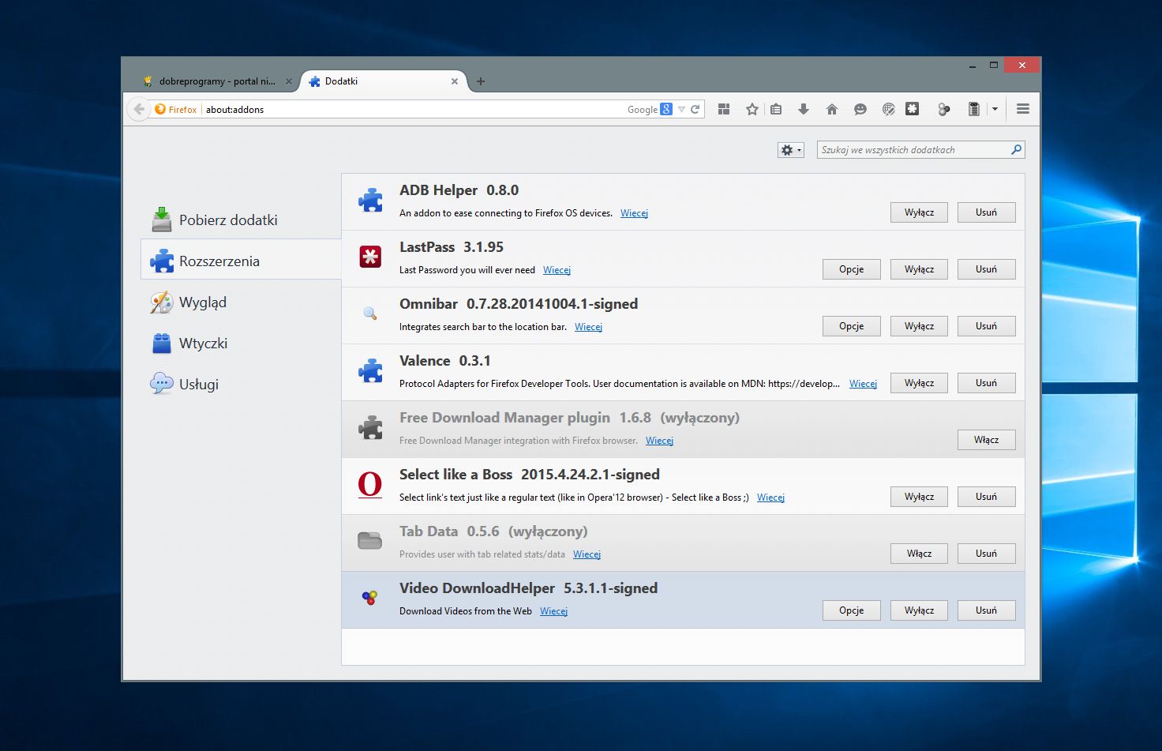
Task: Click Więcej link for LastPass
Action: coord(557,270)
